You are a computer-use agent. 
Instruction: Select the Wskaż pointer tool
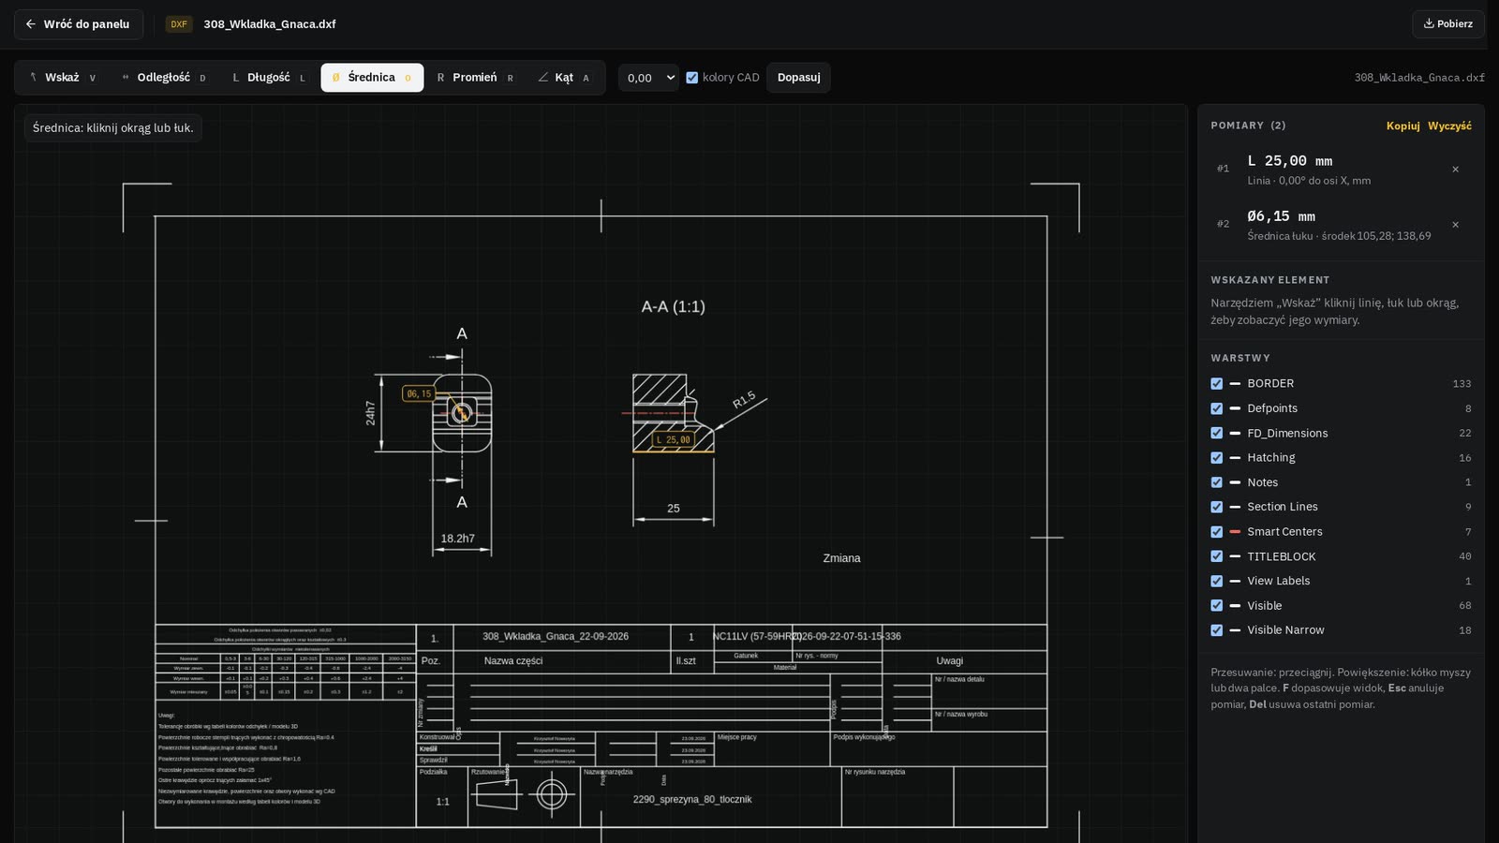[x=63, y=78]
